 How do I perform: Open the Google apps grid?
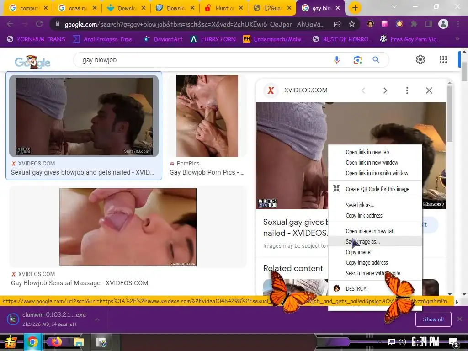pos(443,59)
